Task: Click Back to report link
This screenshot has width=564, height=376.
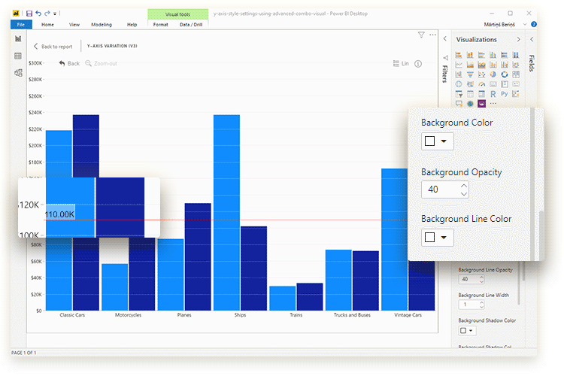Action: (53, 47)
